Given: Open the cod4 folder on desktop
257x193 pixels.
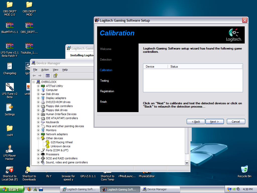Looking at the screenshot, I should (x=10, y=128).
